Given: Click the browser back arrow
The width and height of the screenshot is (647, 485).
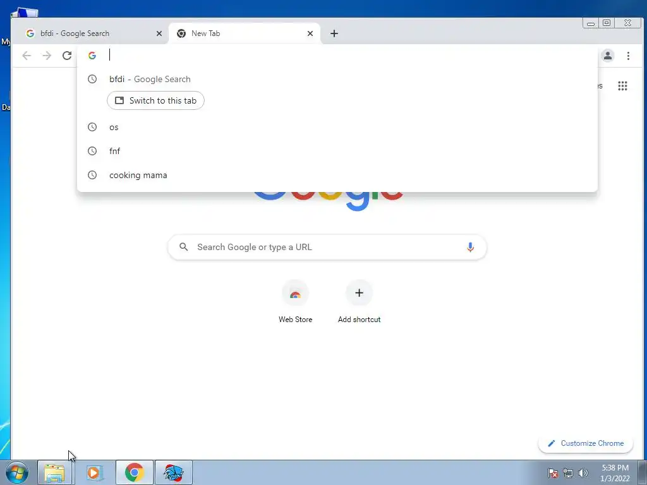Looking at the screenshot, I should point(27,56).
